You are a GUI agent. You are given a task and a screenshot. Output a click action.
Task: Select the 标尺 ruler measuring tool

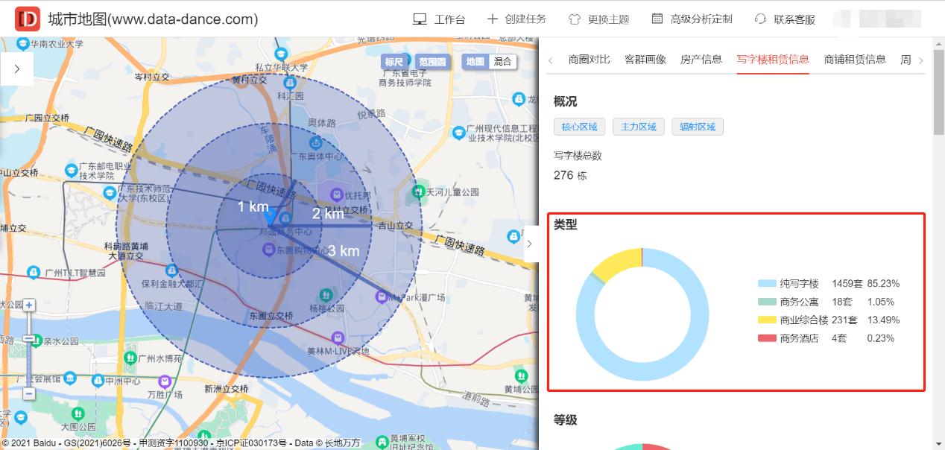click(395, 63)
